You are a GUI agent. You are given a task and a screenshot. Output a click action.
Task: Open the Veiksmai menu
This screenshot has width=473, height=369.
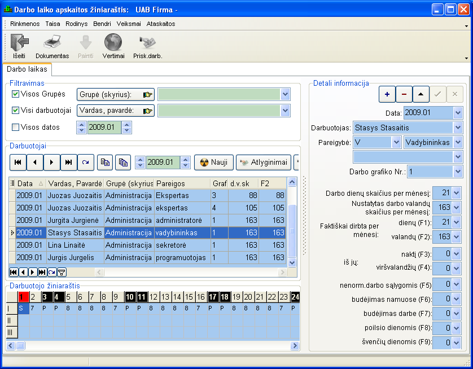click(129, 24)
